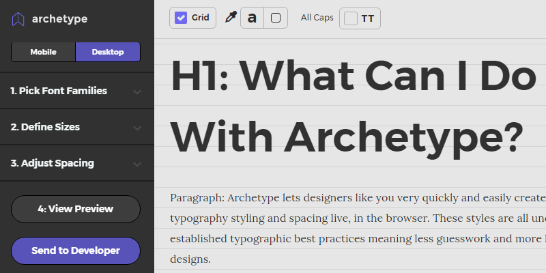
Task: Switch to the Mobile view tab
Action: 43,52
